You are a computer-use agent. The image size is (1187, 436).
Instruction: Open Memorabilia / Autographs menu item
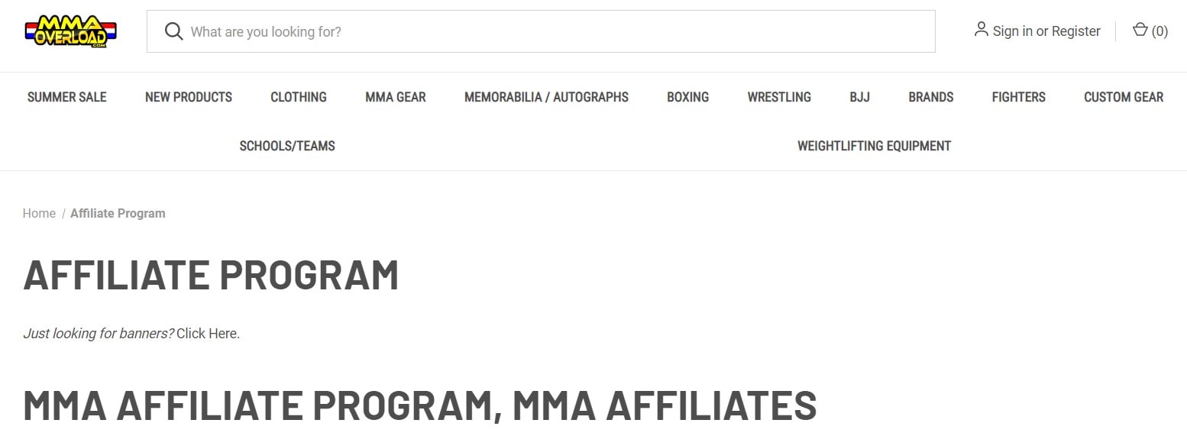(546, 97)
